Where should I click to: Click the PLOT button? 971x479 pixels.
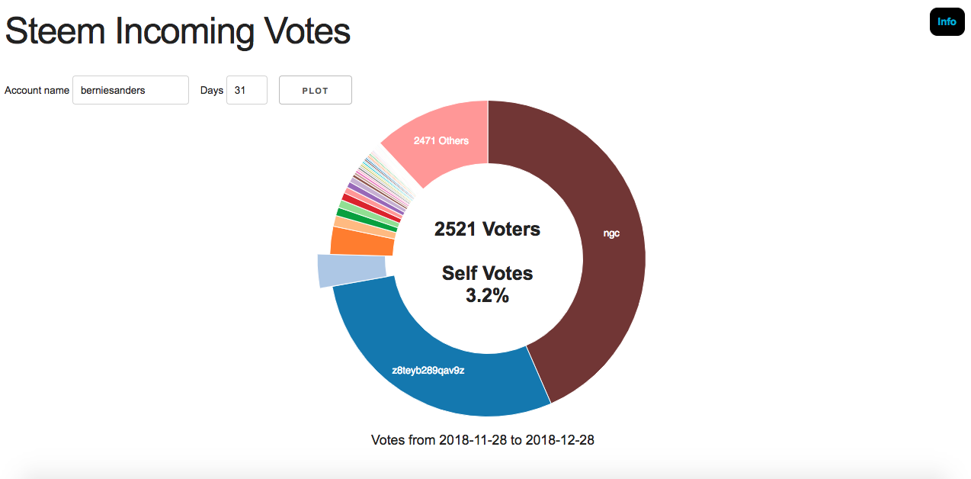[316, 90]
